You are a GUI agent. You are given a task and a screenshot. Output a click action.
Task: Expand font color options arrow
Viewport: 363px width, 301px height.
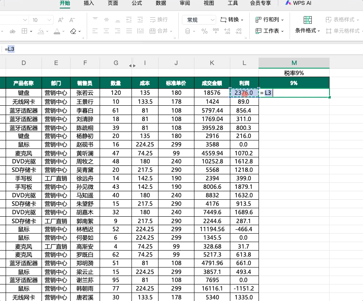click(63, 31)
